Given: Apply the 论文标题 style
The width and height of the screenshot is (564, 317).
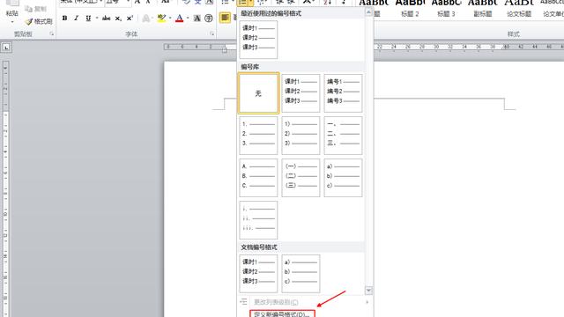Looking at the screenshot, I should (519, 9).
